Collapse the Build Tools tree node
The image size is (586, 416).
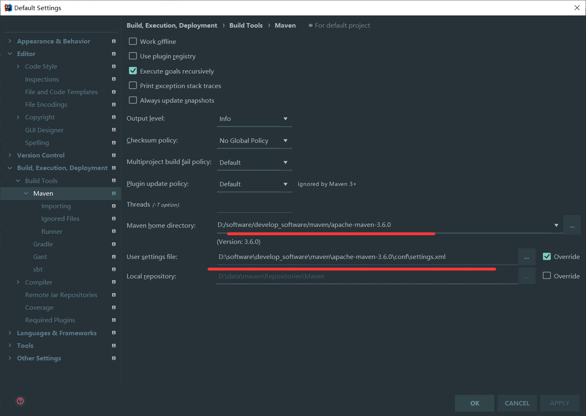(x=18, y=181)
